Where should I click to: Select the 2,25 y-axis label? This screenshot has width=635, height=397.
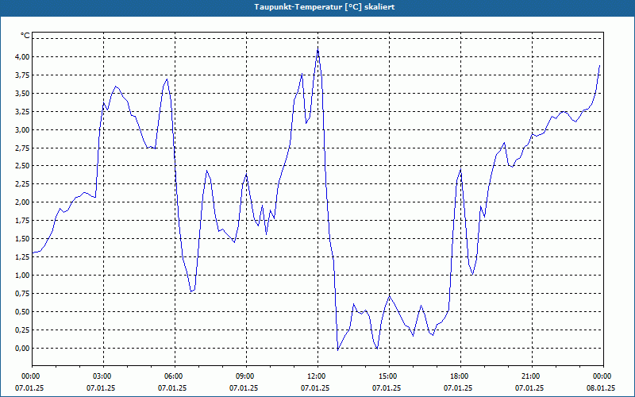click(22, 184)
